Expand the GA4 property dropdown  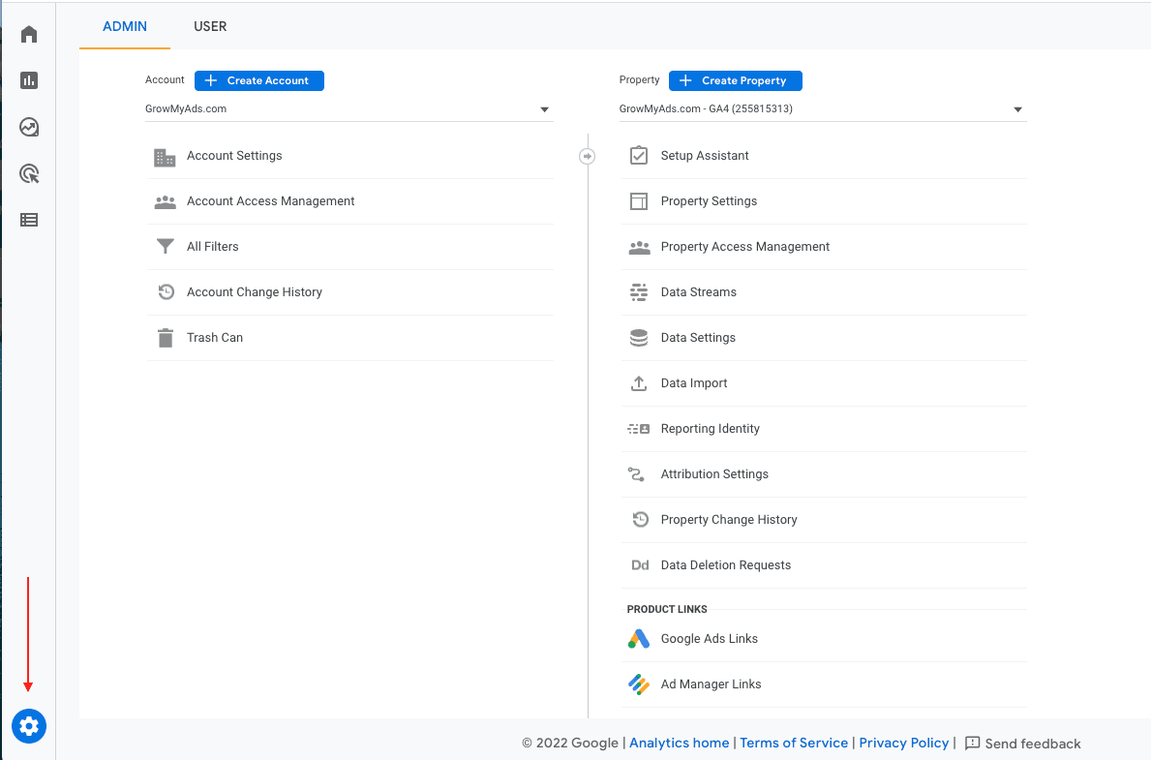click(823, 109)
